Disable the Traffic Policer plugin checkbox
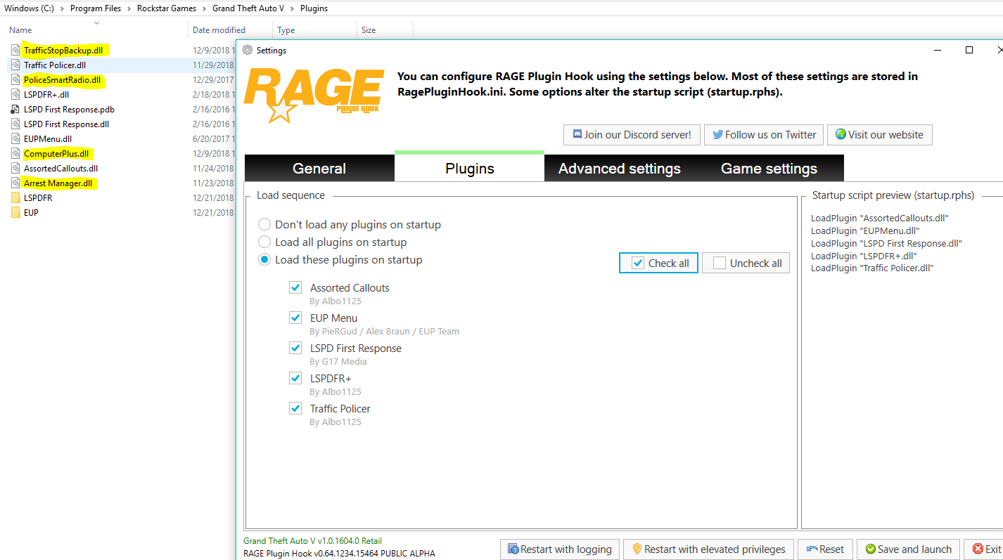Viewport: 1003px width, 560px height. click(x=295, y=409)
